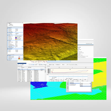Image resolution: width=111 pixels, height=111 pixels.
Task: Click the blue eye icon in section toolbar
Action: (x=33, y=64)
